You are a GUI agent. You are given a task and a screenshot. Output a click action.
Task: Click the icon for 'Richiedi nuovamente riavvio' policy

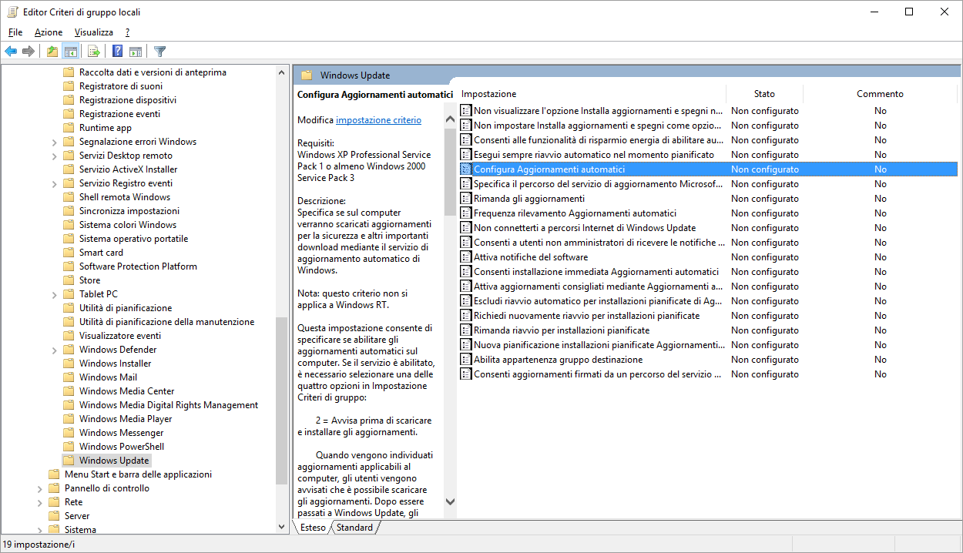tap(465, 316)
